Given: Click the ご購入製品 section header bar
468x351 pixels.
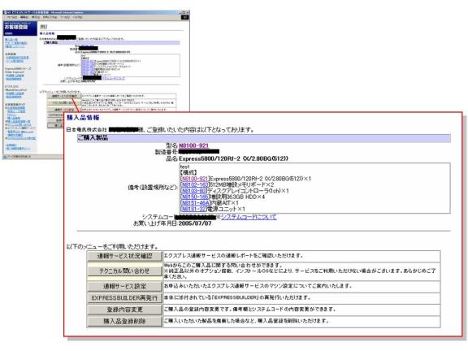Looking at the screenshot, I should (x=264, y=138).
